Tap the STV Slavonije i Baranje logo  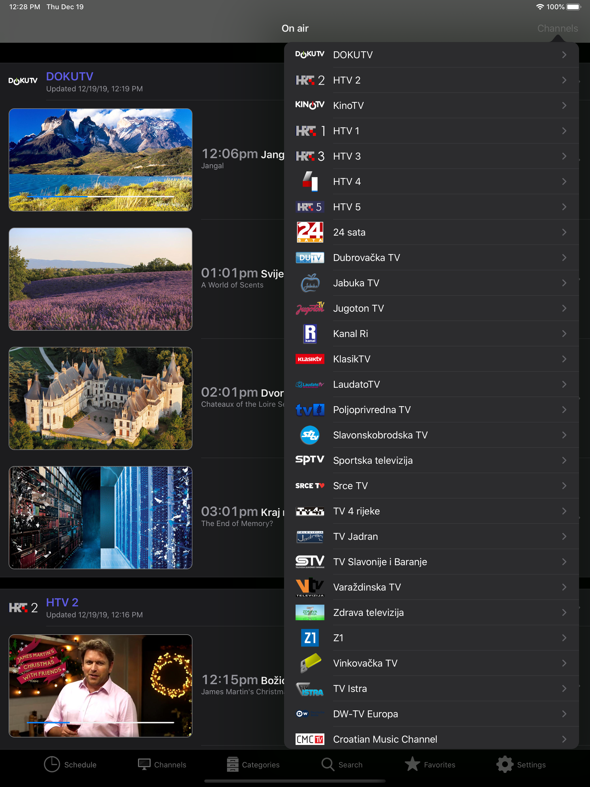pyautogui.click(x=310, y=562)
